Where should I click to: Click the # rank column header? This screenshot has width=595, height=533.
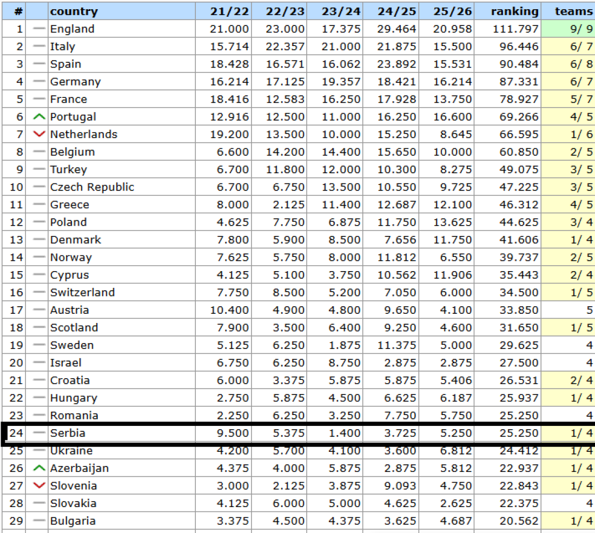pos(18,11)
